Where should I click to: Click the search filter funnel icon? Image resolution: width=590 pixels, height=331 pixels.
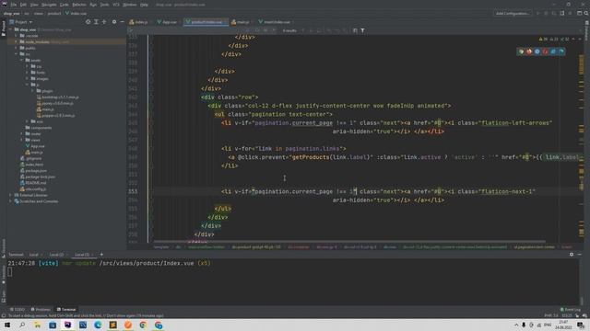pyautogui.click(x=362, y=30)
